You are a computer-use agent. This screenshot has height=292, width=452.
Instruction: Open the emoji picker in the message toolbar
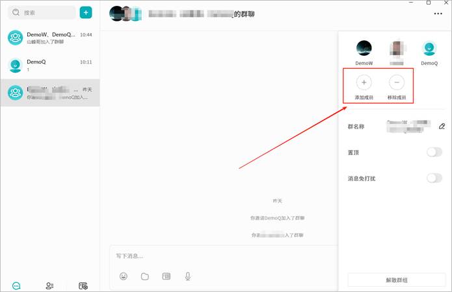124,276
